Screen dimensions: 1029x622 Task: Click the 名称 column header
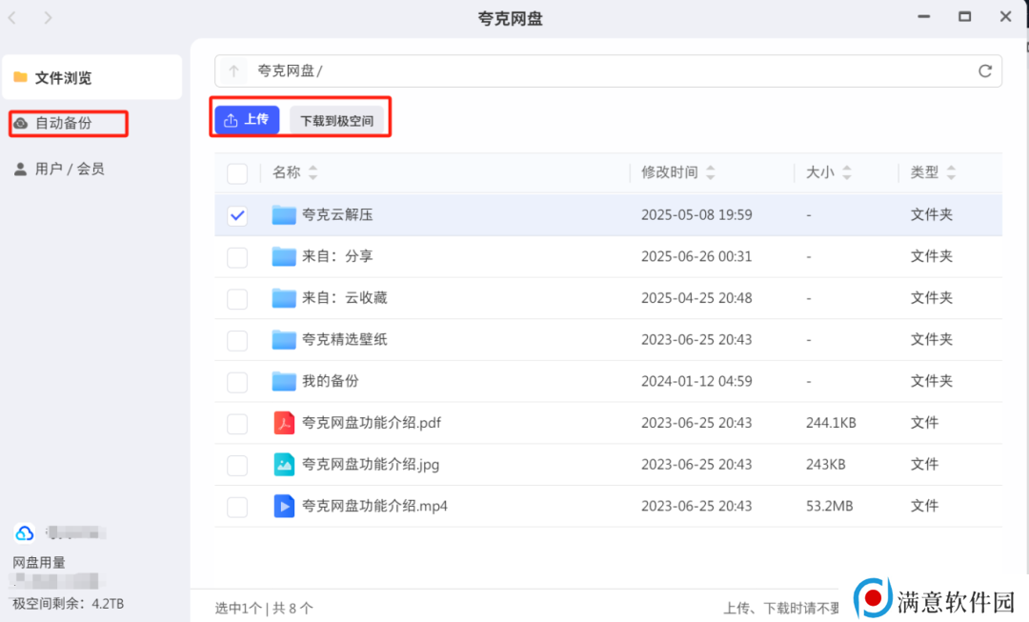[x=287, y=172]
